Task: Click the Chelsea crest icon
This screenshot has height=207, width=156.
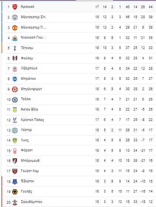Action: coord(15,100)
